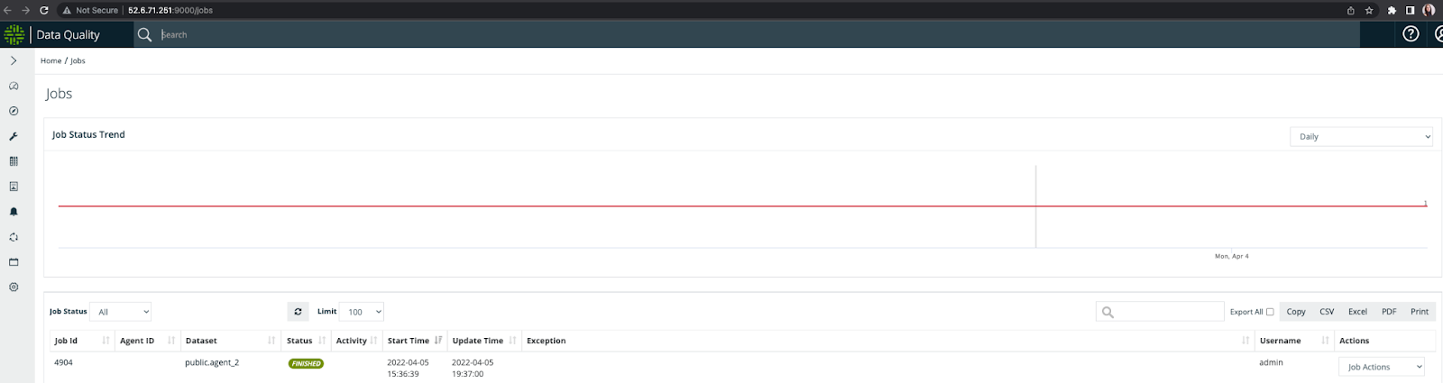Click the Print button
Screen dimensions: 1443x383
point(1420,312)
